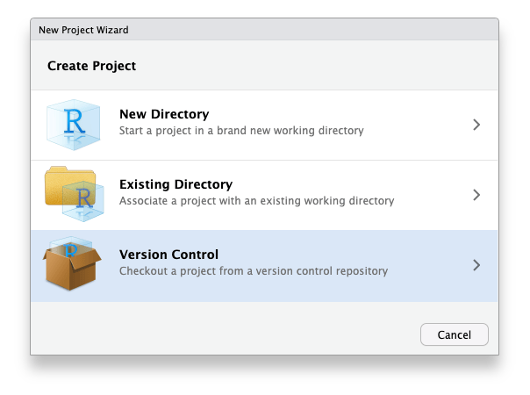Screen dimensions: 530x395
Task: Click the Version Control cardboard box icon
Action: click(x=74, y=264)
